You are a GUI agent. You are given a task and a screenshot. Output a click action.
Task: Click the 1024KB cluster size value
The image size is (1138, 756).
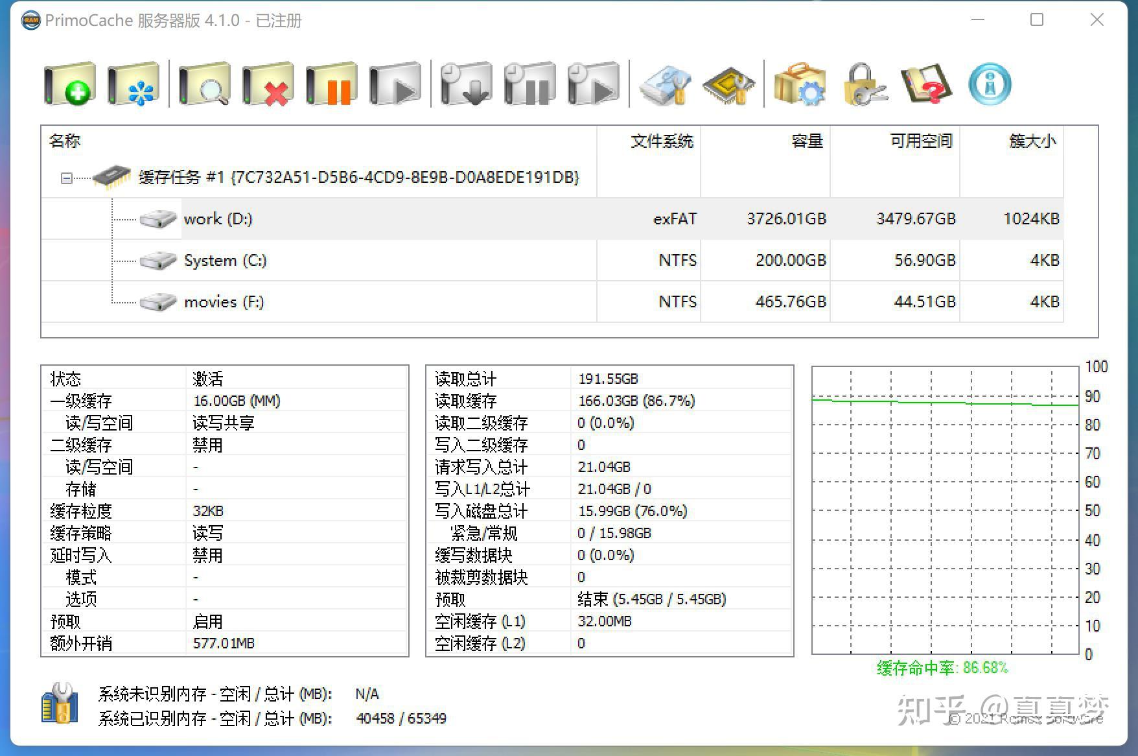coord(1031,219)
